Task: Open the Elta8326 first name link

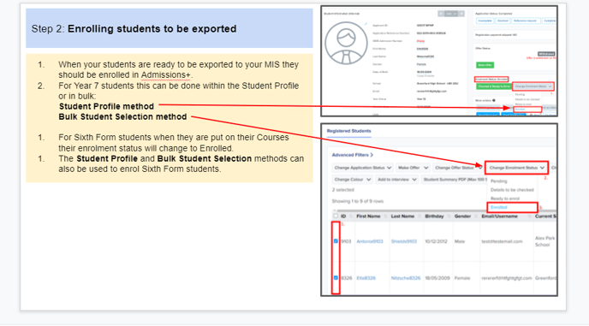Action: click(x=366, y=278)
